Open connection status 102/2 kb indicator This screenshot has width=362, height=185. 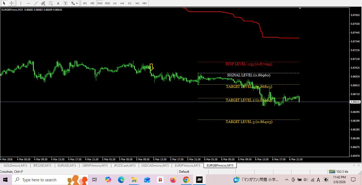338,172
